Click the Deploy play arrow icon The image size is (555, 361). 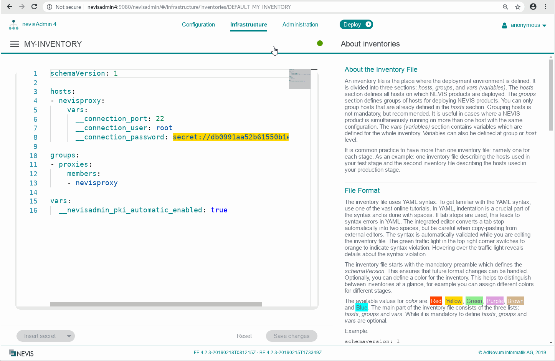pos(368,24)
